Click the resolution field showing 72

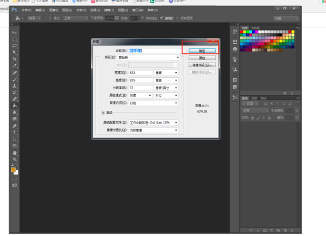click(141, 88)
